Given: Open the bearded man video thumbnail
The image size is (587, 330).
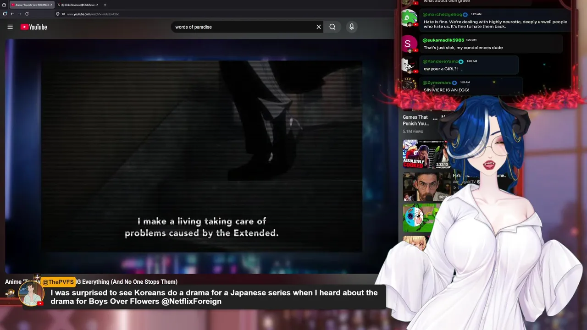Looking at the screenshot, I should click(x=426, y=187).
